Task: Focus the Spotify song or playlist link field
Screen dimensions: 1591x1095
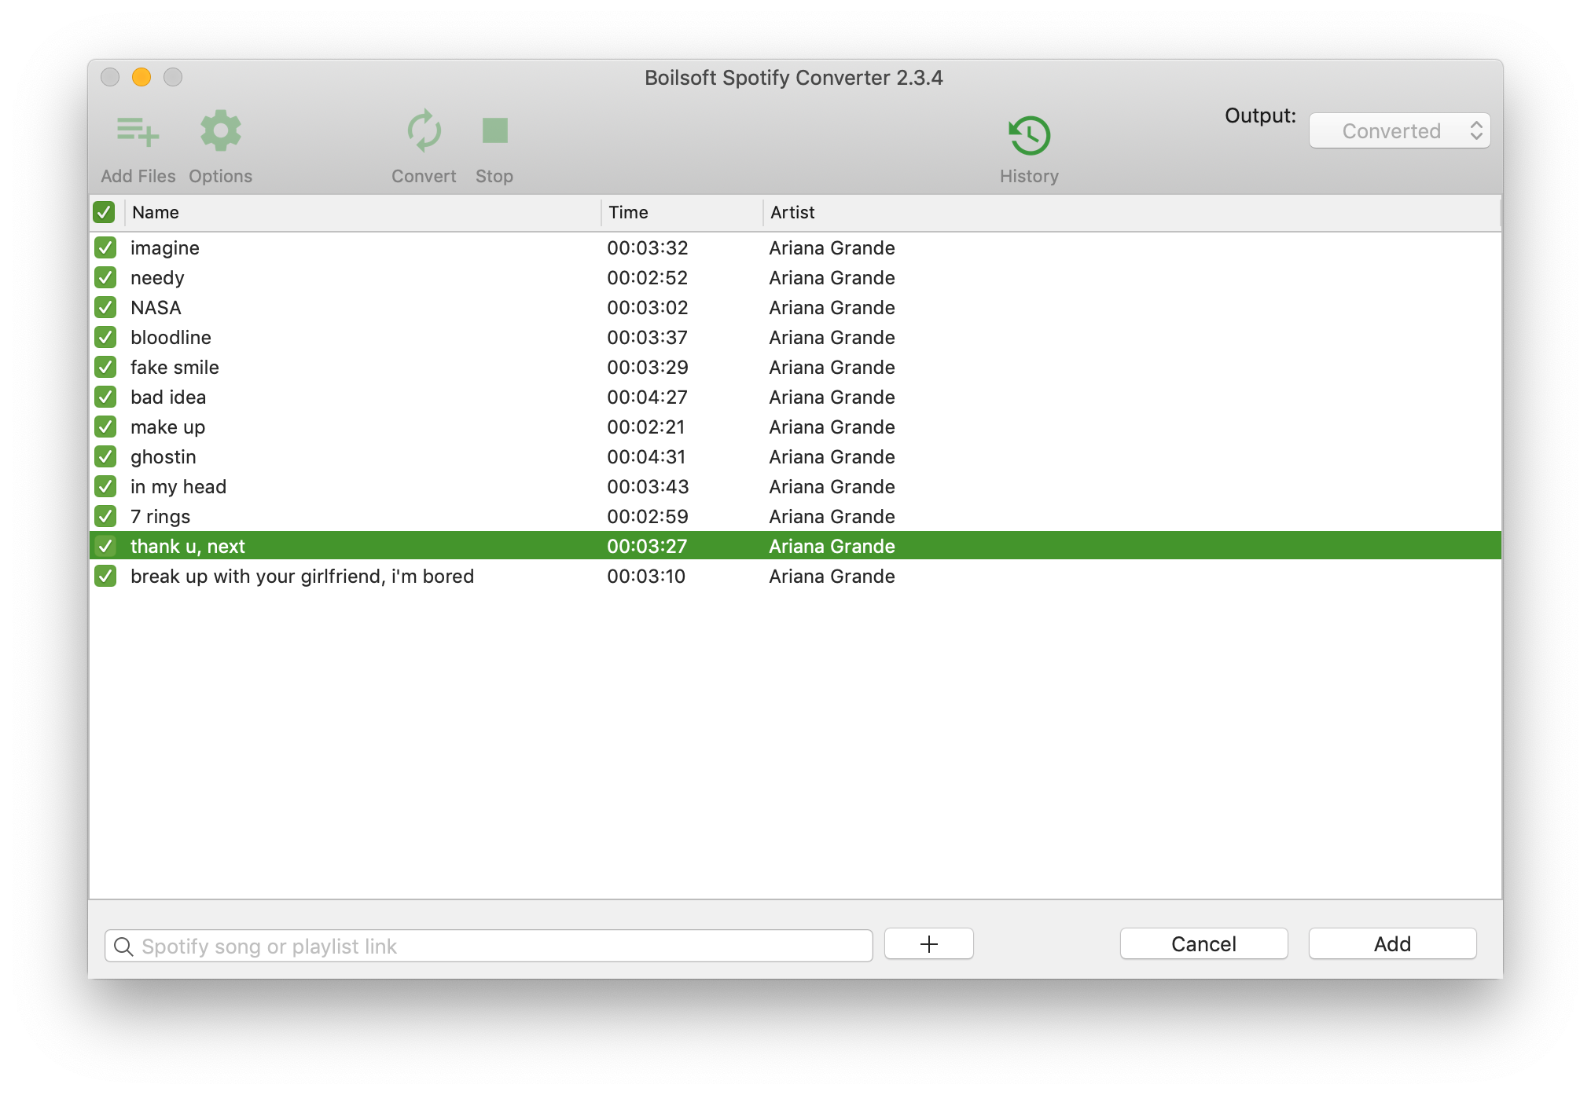Action: [x=488, y=946]
